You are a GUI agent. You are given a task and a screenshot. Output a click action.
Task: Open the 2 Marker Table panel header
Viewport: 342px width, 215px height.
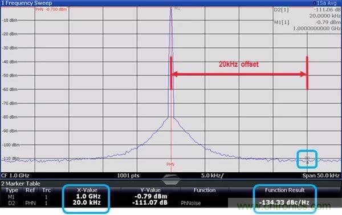[21, 184]
